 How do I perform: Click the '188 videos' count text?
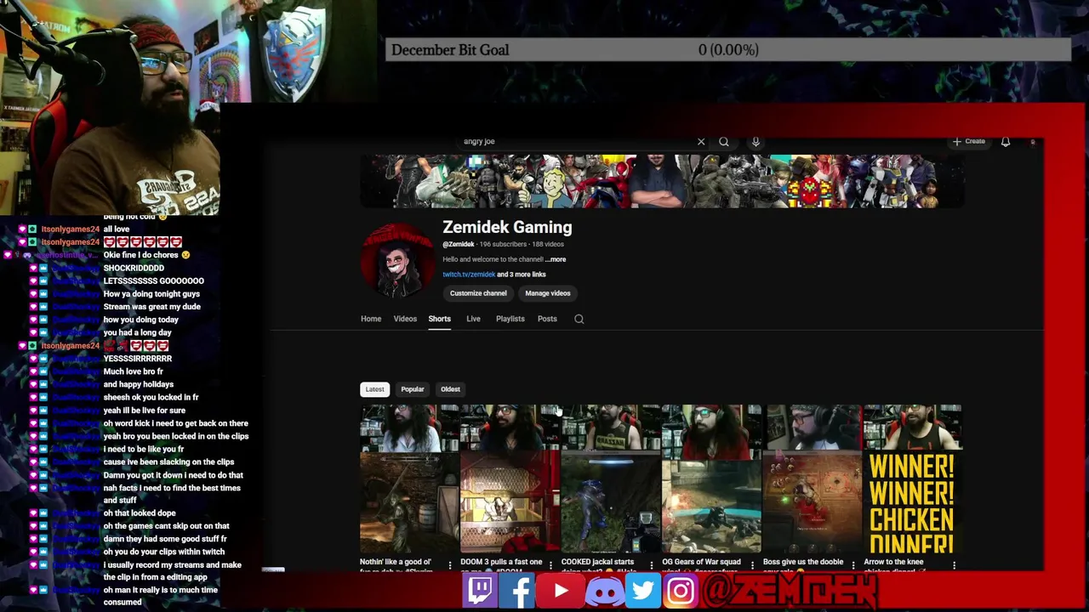[547, 244]
